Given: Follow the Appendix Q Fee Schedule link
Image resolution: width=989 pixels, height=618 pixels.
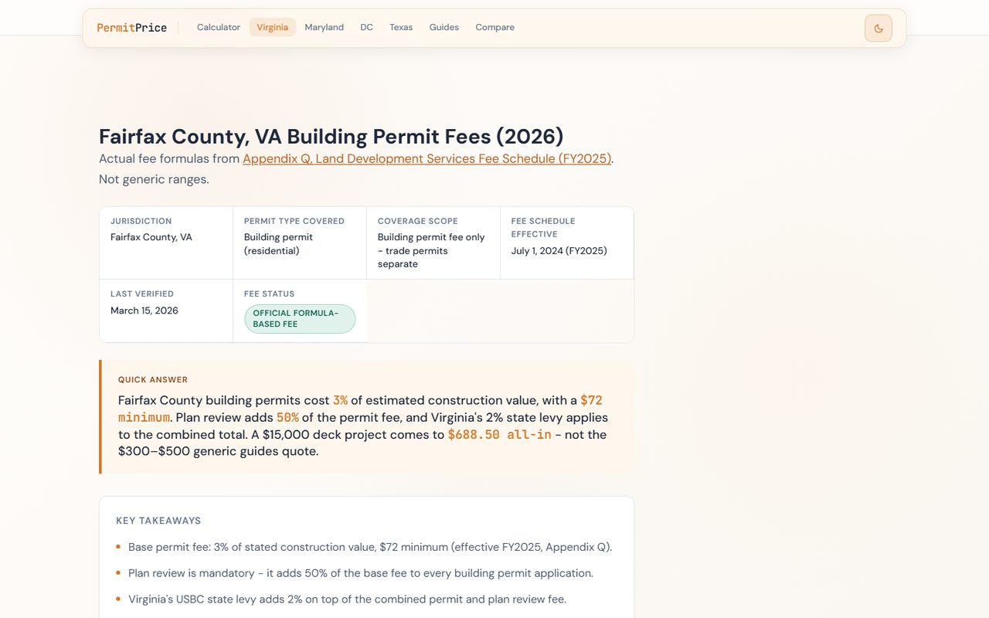Looking at the screenshot, I should 427,158.
